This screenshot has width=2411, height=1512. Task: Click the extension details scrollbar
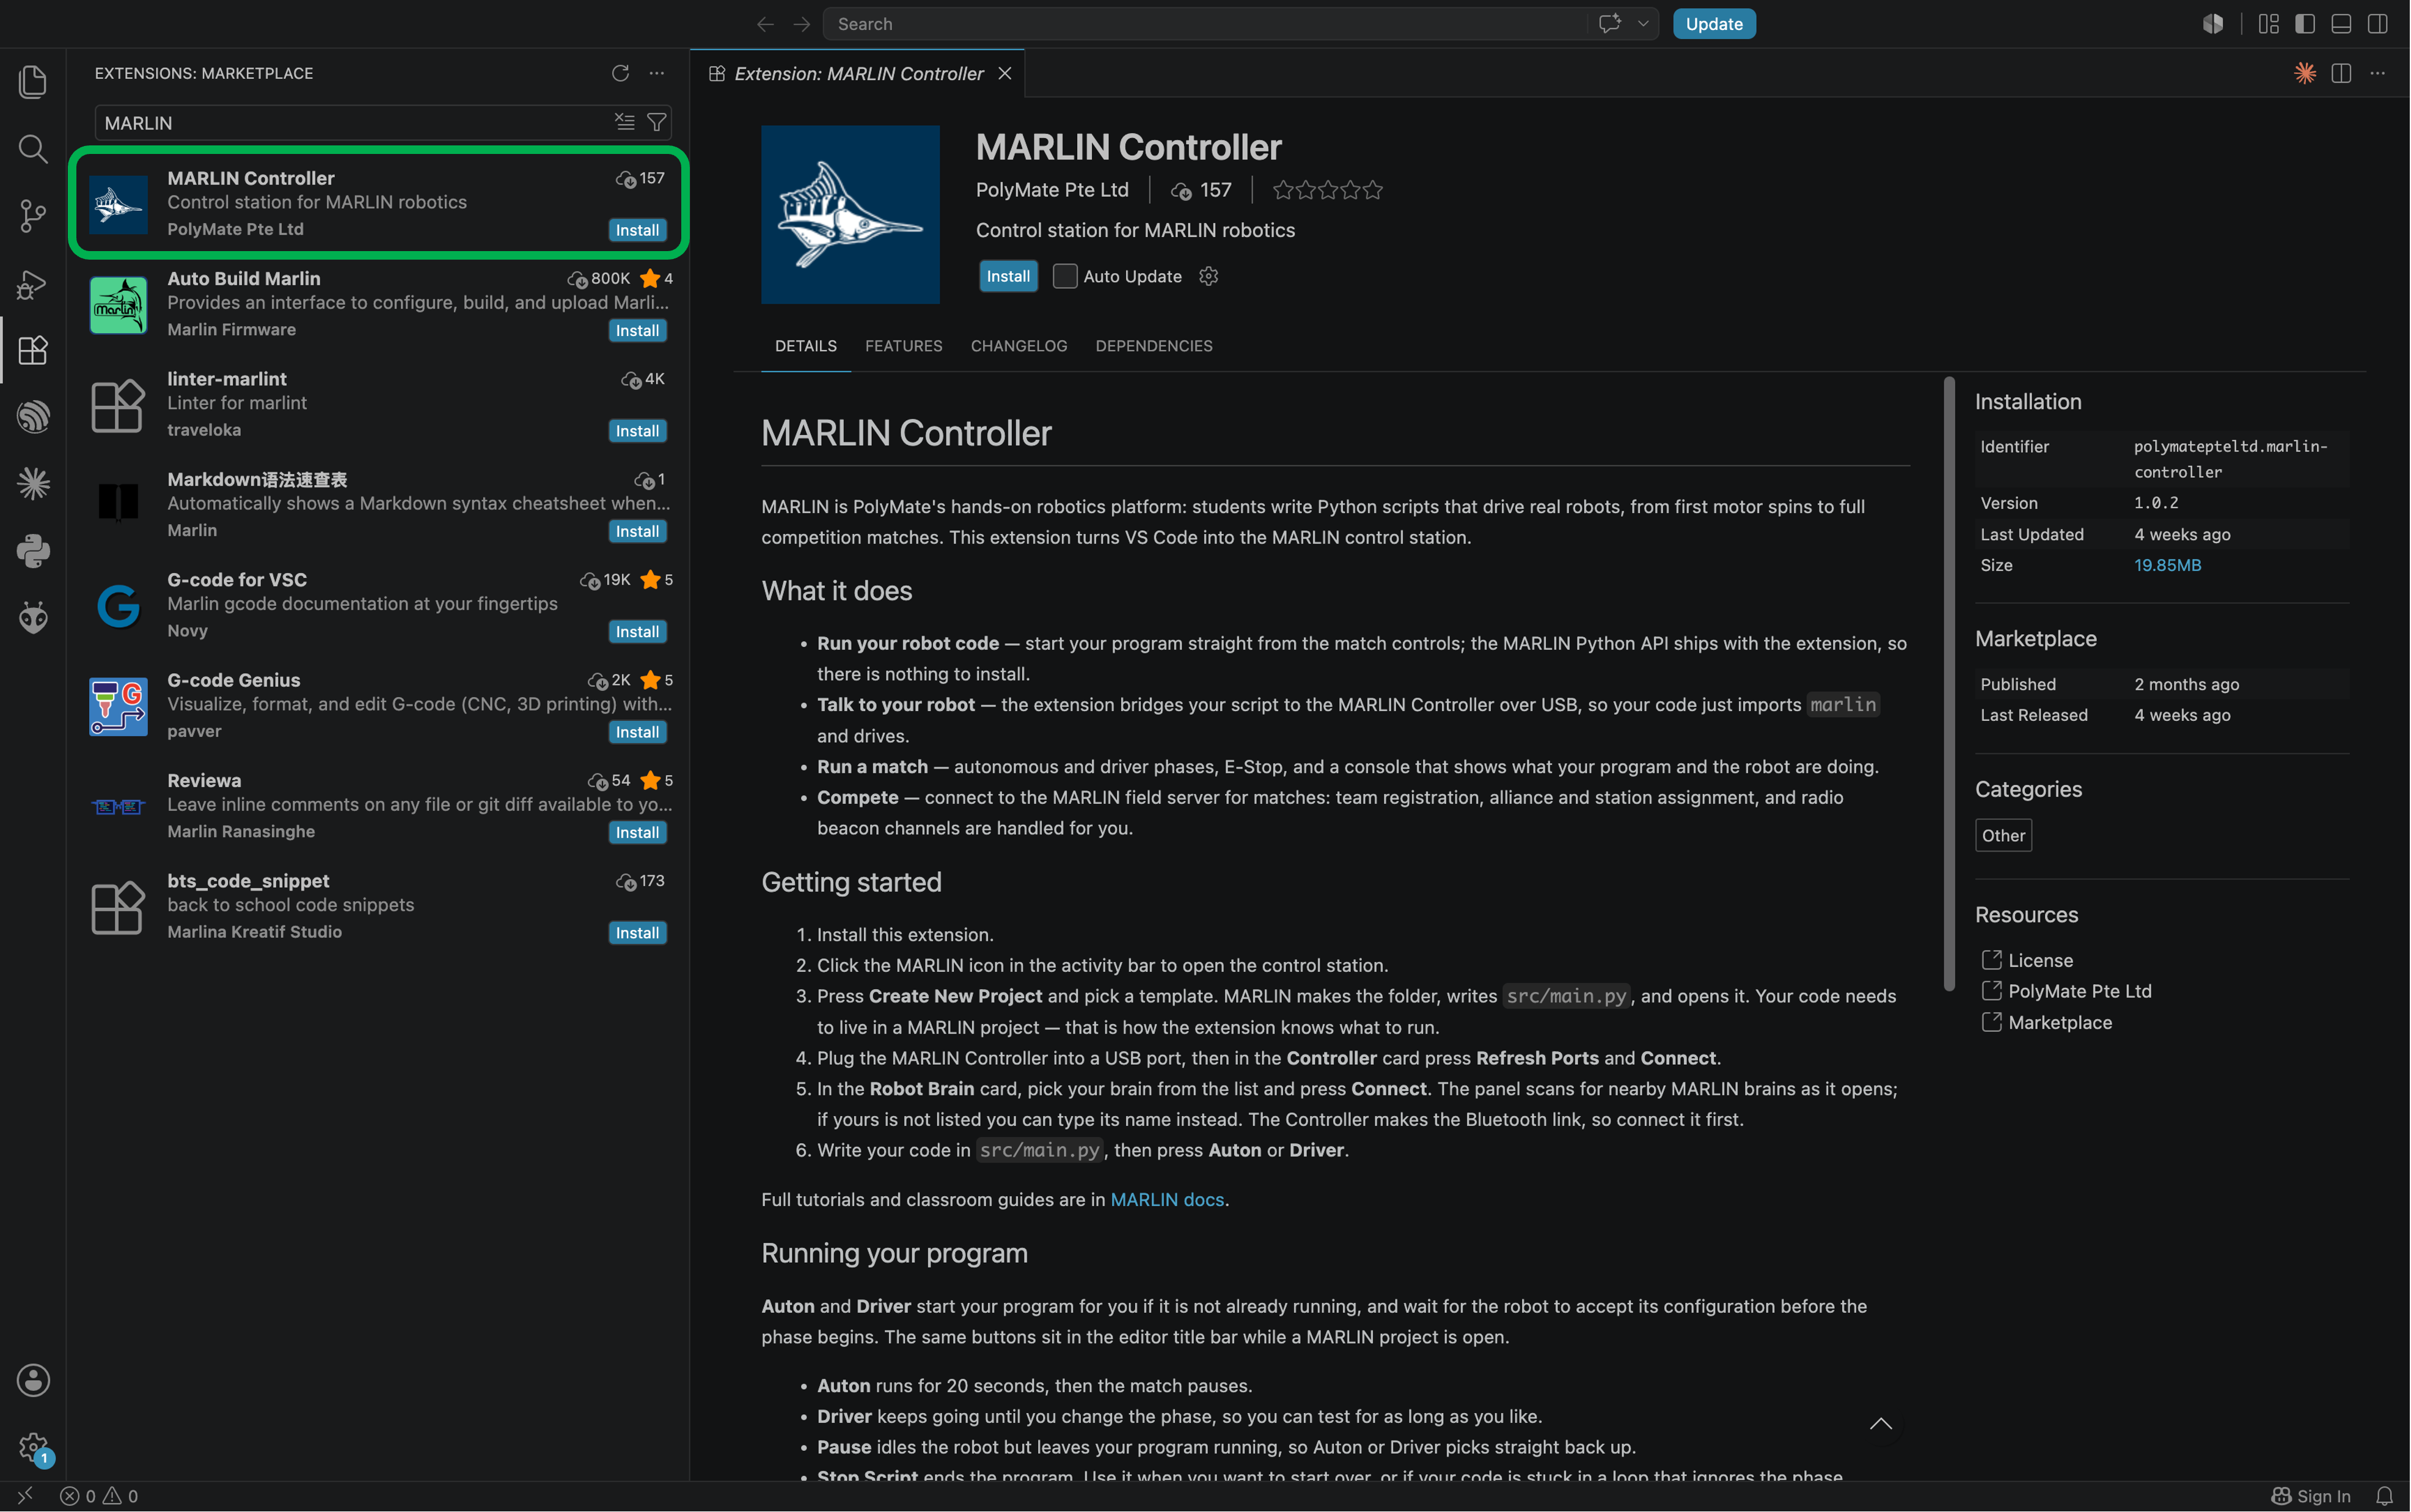[1949, 684]
